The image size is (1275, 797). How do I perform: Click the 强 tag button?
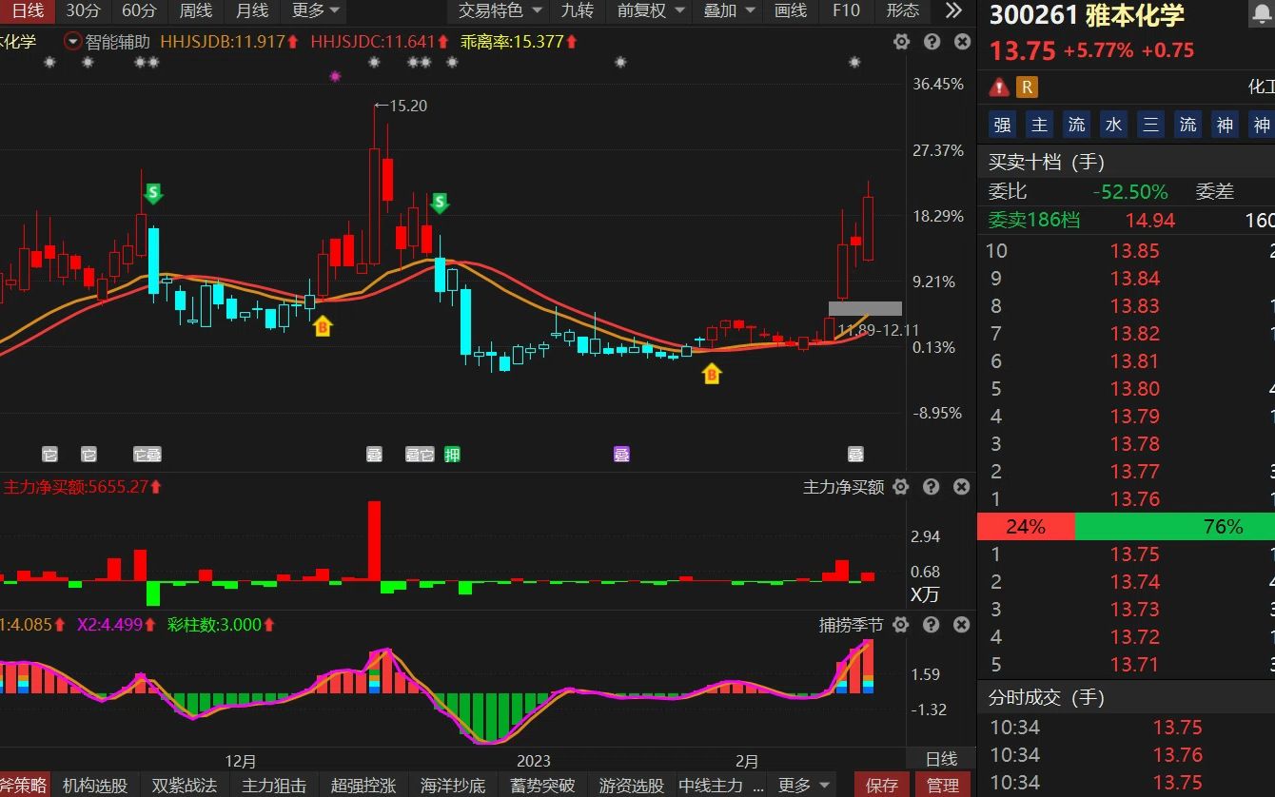point(1002,125)
